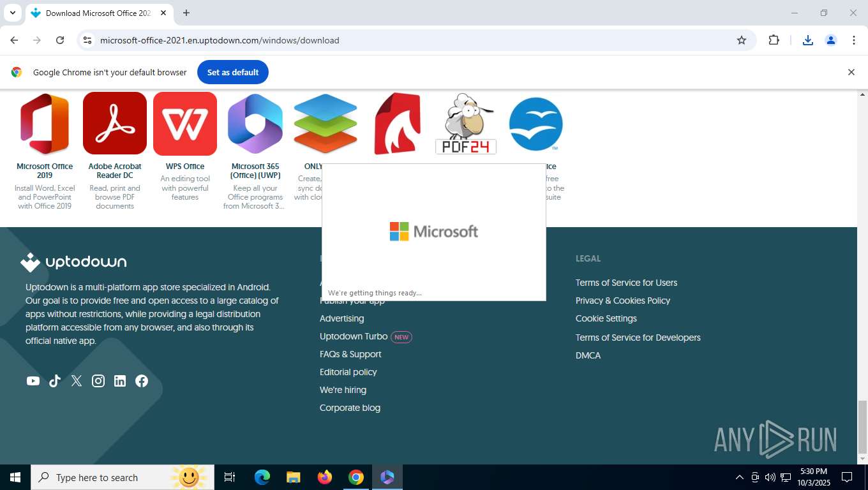This screenshot has width=868, height=490.
Task: Visit Uptodown's TikTok page
Action: [55, 381]
